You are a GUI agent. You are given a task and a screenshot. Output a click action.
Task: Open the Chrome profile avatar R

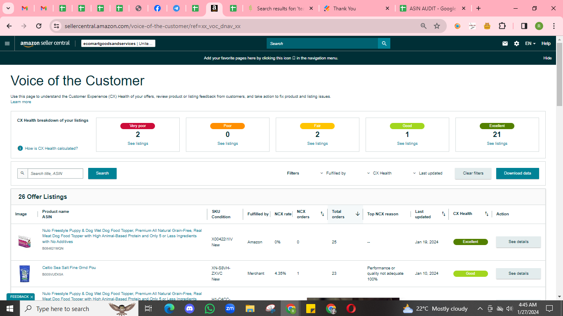(539, 26)
